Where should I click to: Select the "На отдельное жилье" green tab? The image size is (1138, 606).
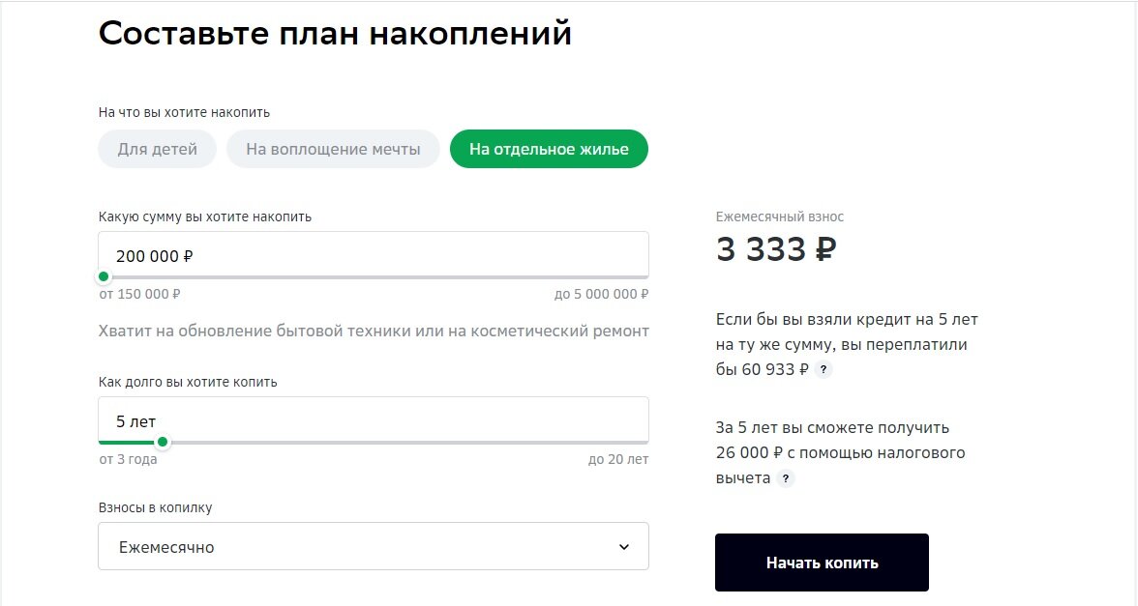pyautogui.click(x=549, y=149)
